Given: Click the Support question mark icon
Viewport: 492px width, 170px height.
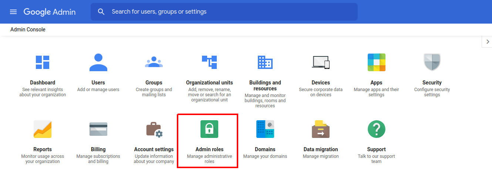Looking at the screenshot, I should point(377,129).
